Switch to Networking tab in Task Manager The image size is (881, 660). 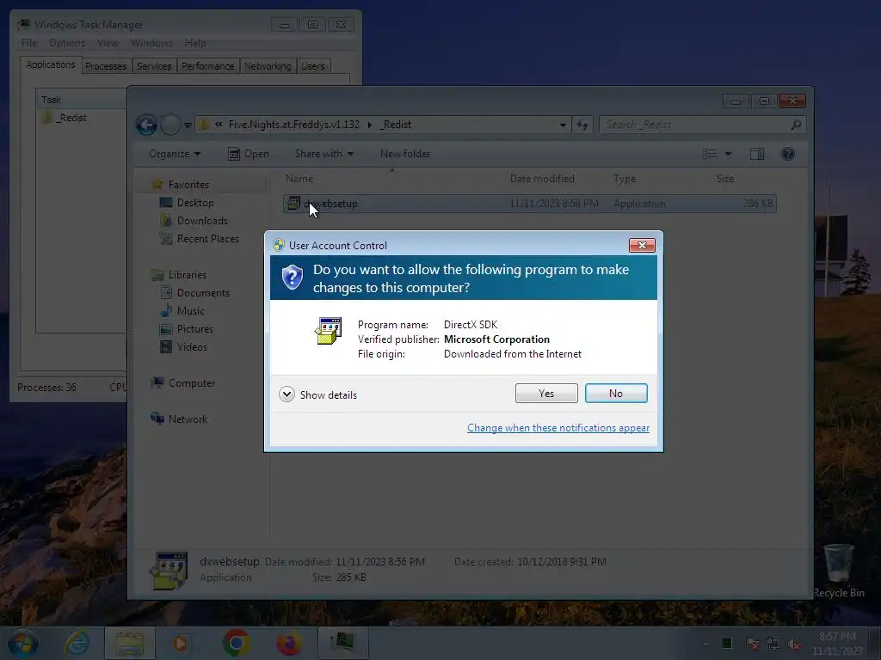[268, 66]
